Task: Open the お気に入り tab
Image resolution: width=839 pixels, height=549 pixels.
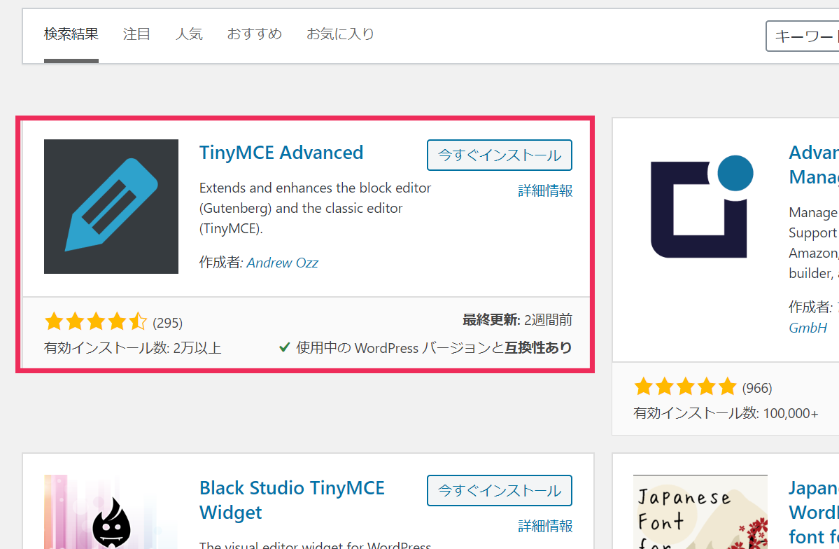Action: pos(340,34)
